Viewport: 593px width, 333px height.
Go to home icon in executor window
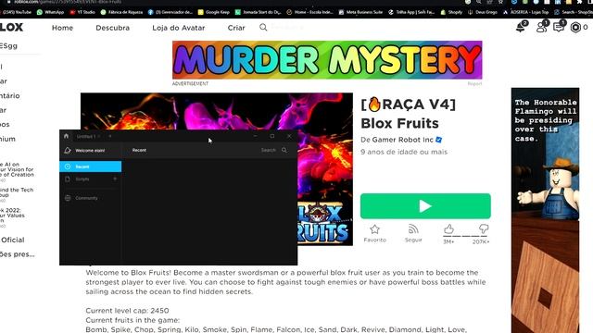click(x=66, y=136)
